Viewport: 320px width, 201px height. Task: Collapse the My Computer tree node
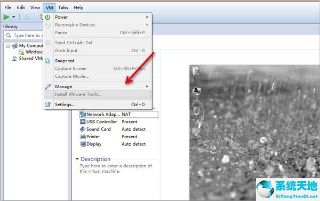click(8, 46)
